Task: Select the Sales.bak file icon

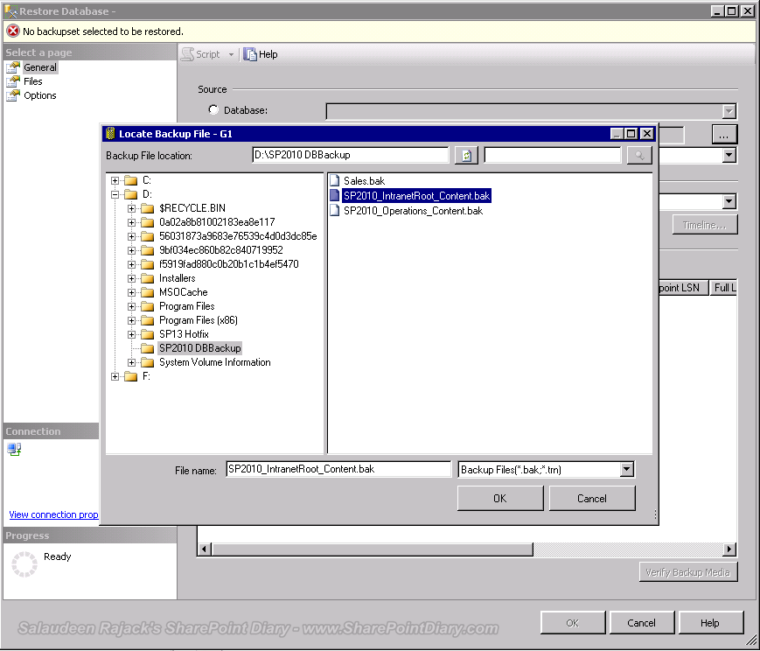Action: (334, 181)
